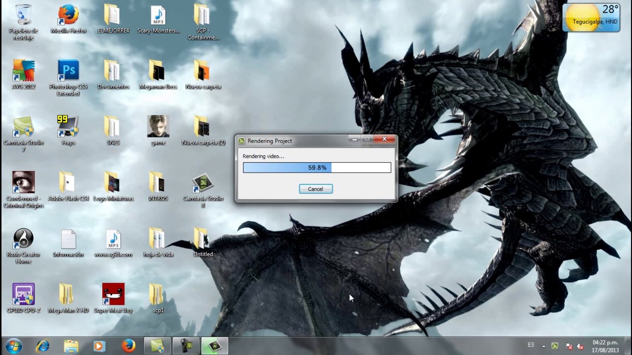Select Photoshop CS5 Extended shortcut
This screenshot has width=632, height=355.
point(68,78)
